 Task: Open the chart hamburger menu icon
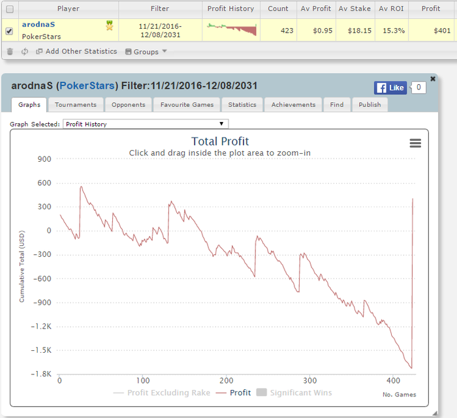point(415,143)
